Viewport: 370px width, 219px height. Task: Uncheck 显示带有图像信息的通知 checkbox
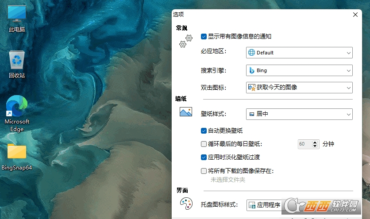coord(204,37)
